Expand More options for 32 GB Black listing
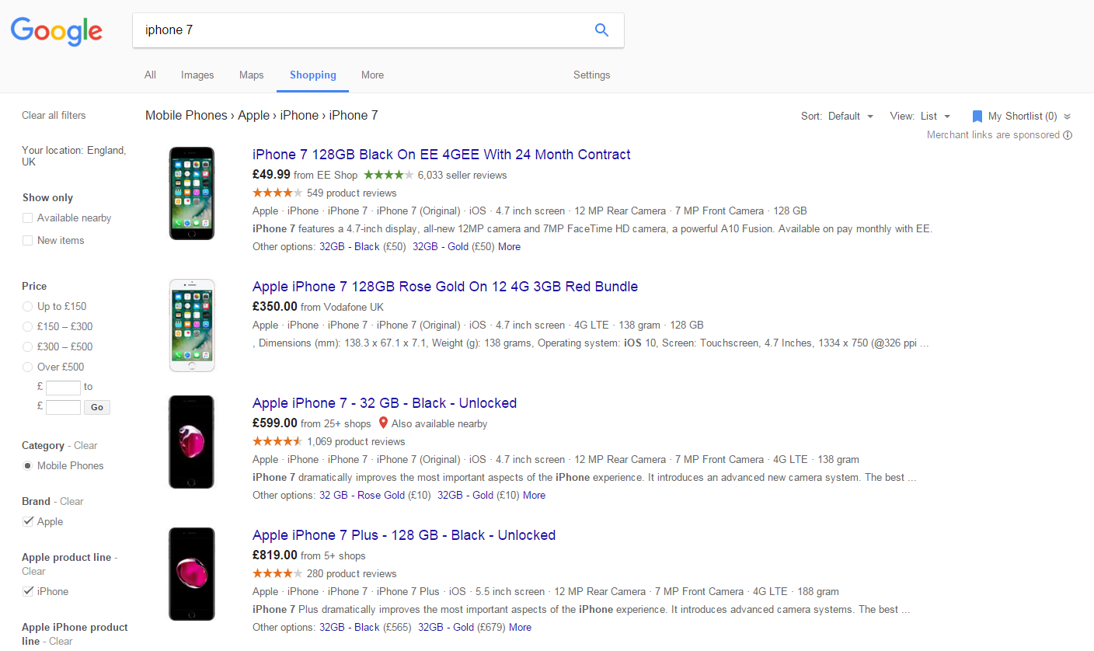The height and width of the screenshot is (651, 1094). click(534, 495)
